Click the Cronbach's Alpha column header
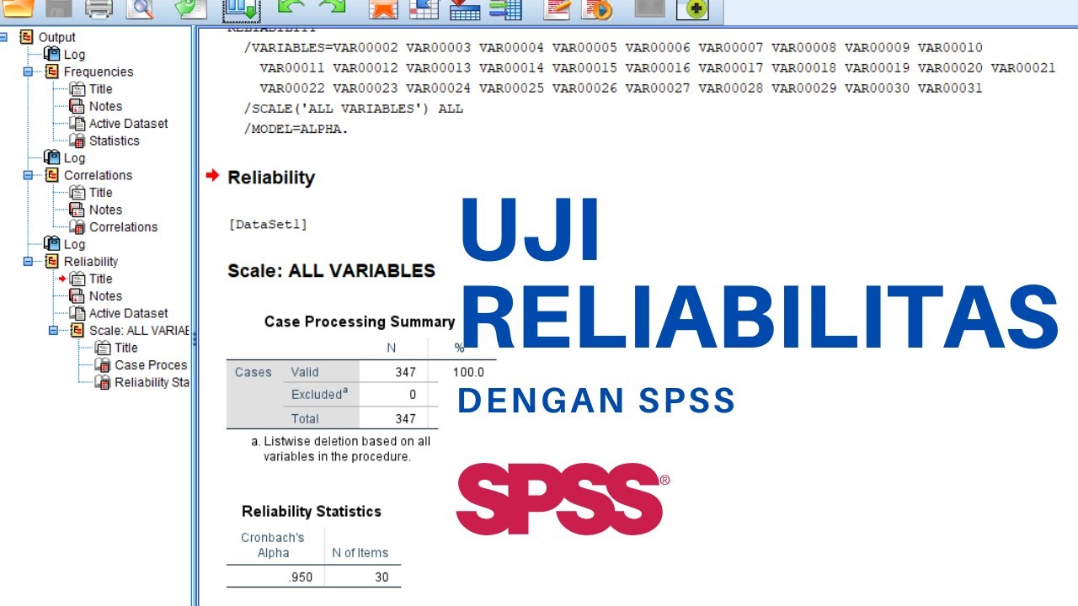This screenshot has height=606, width=1078. point(273,545)
